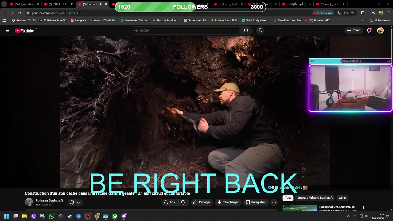Open Chrome extensions puzzle icon

click(363, 13)
